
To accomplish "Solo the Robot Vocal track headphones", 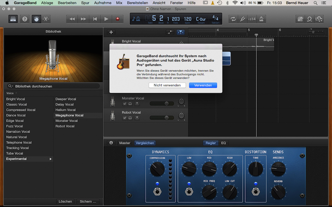I will pyautogui.click(x=130, y=118).
